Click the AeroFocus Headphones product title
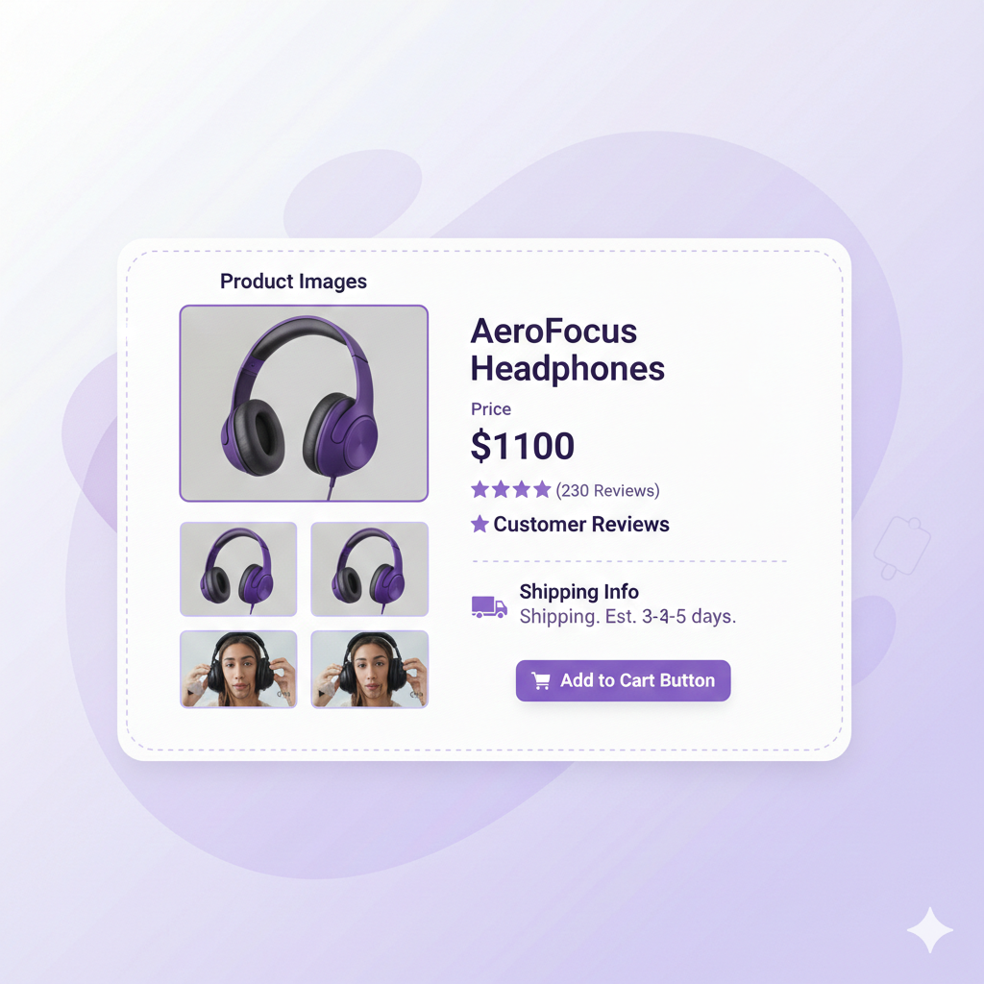 (x=567, y=350)
